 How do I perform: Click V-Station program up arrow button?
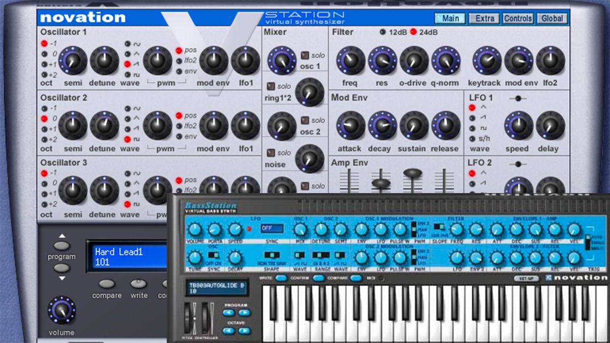click(61, 245)
